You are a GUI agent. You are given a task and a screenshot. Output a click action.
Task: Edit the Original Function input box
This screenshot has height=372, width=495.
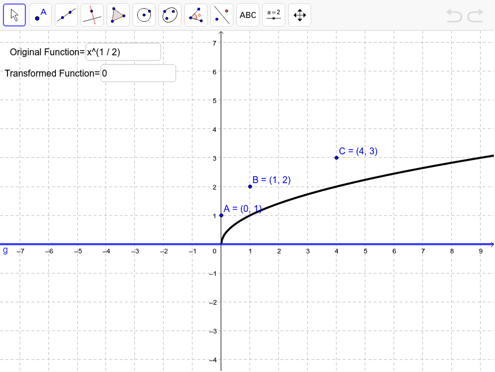(x=123, y=52)
